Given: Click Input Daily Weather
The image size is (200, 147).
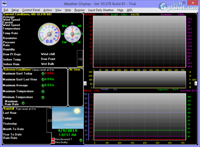Looking at the screenshot, I should click(x=101, y=10).
